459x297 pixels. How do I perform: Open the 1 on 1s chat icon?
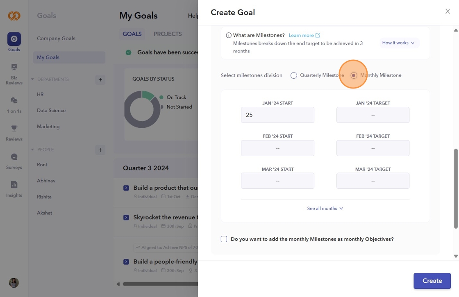(14, 100)
